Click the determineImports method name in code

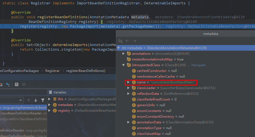click(x=70, y=45)
